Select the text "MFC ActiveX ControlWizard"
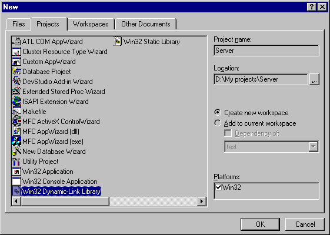 pos(61,122)
